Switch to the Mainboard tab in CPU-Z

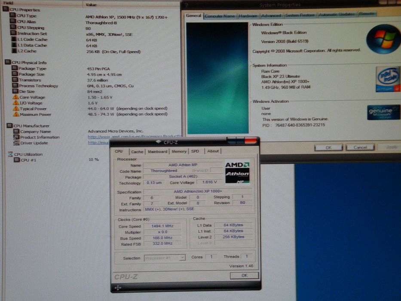coord(157,151)
